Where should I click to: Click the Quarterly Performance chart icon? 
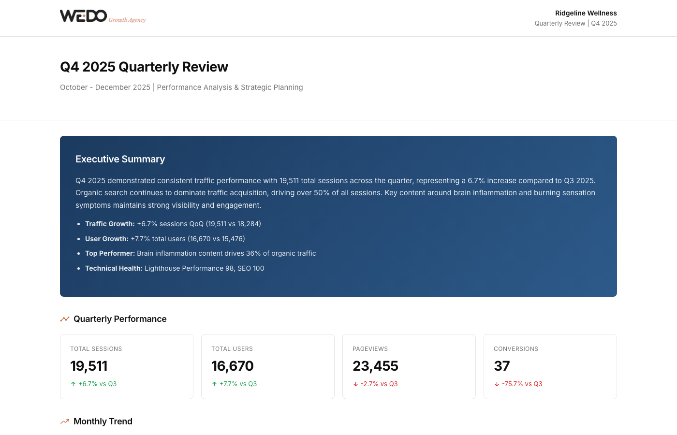tap(65, 319)
